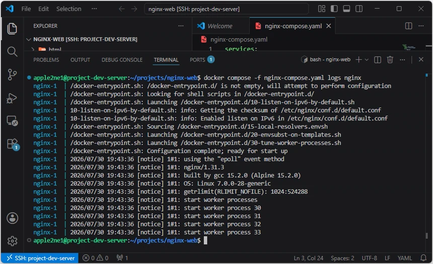Open editor more actions menu
The width and height of the screenshot is (433, 264).
[421, 26]
